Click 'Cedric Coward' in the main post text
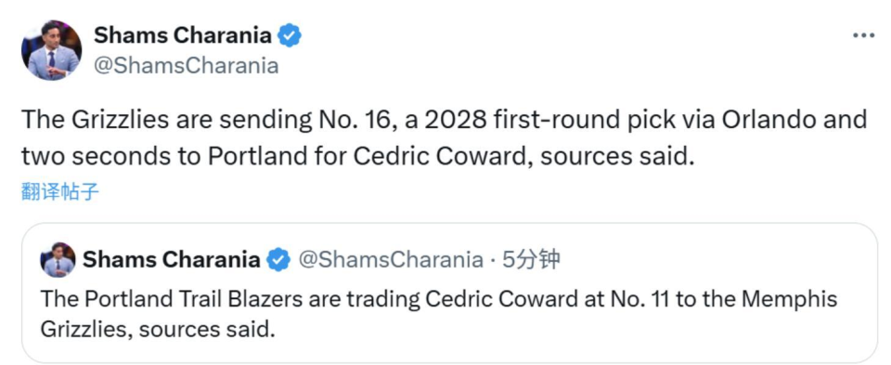891x365 pixels. click(x=443, y=156)
